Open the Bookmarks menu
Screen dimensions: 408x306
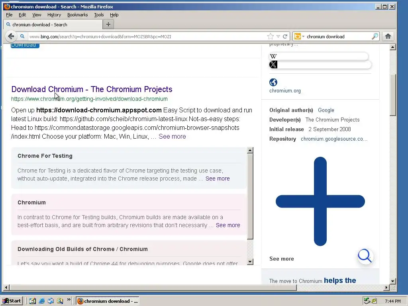tap(78, 15)
